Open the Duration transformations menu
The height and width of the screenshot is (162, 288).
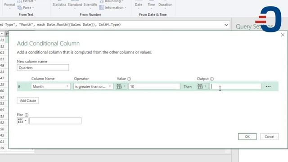[x=165, y=5]
